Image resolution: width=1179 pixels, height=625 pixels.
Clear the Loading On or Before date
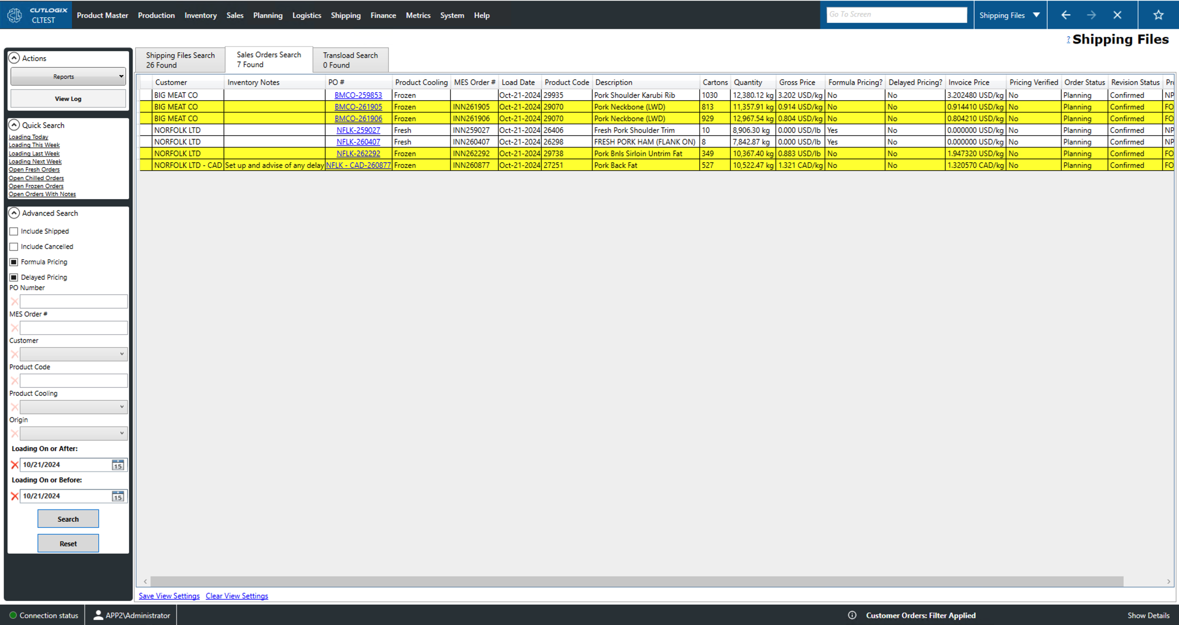point(15,496)
